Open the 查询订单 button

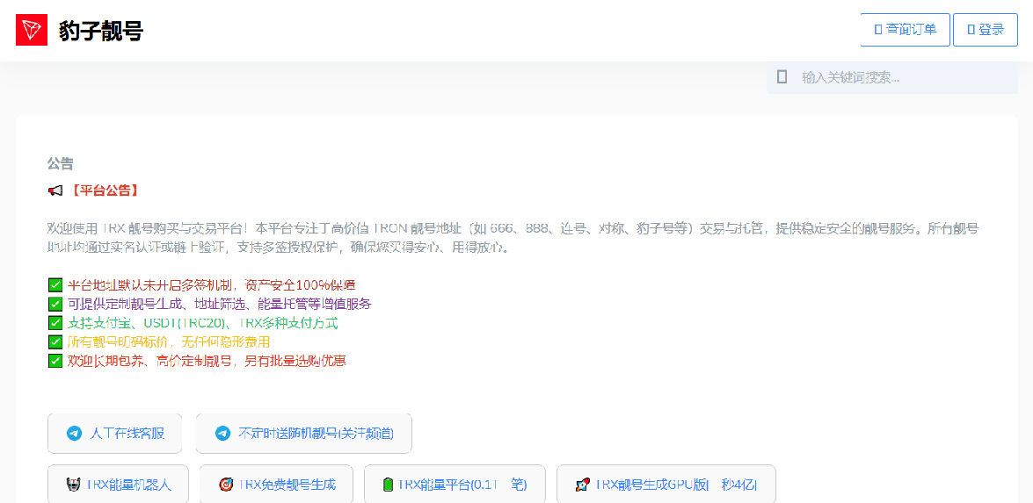[906, 30]
